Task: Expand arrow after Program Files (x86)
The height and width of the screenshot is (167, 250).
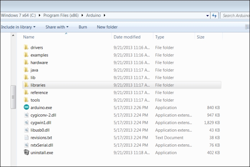Action: 82,15
